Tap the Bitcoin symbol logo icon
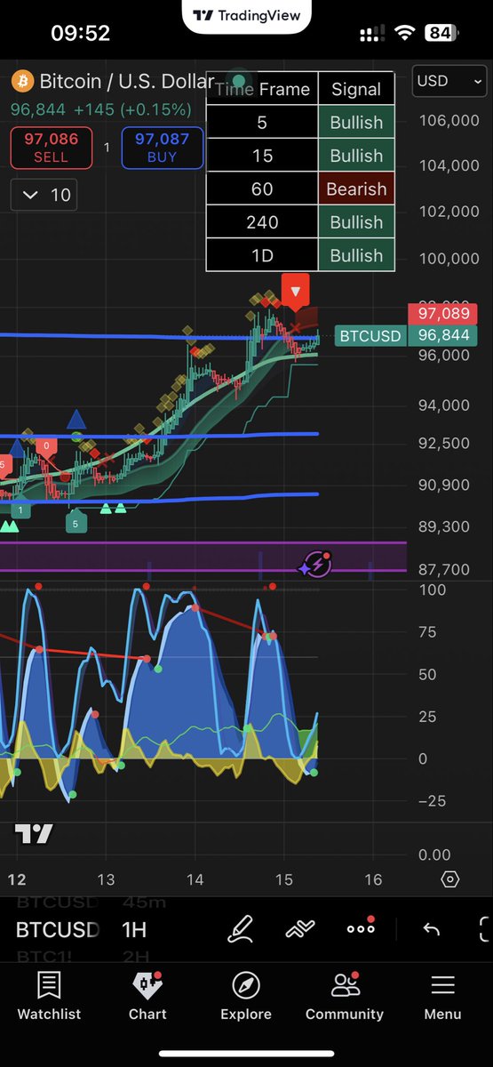This screenshot has width=493, height=1067. (22, 83)
